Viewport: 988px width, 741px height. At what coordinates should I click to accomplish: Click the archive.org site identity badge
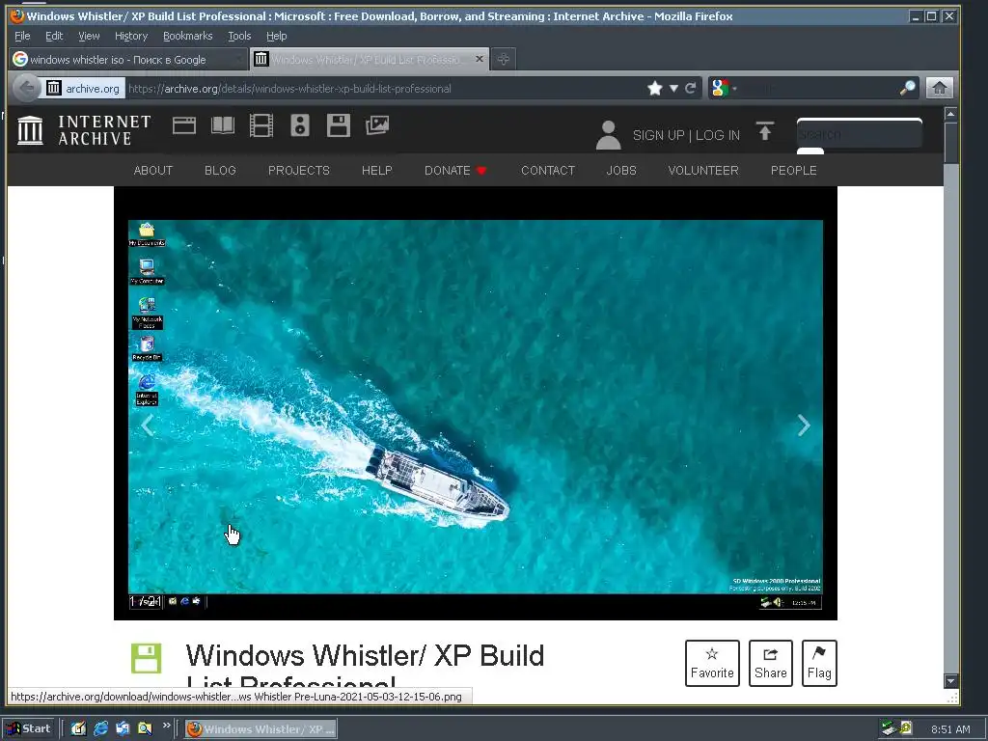coord(83,88)
